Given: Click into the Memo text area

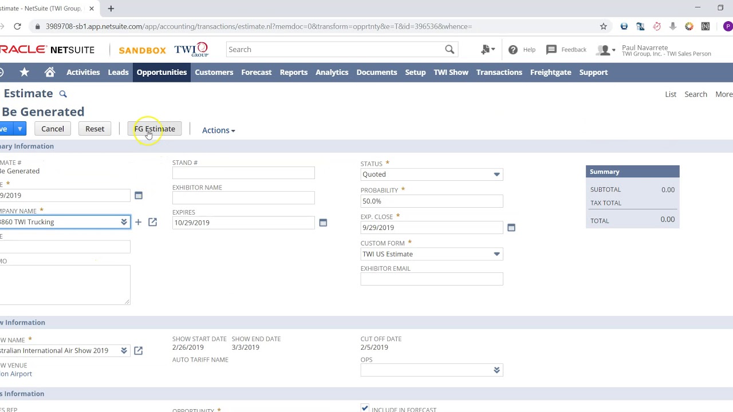Looking at the screenshot, I should point(64,285).
